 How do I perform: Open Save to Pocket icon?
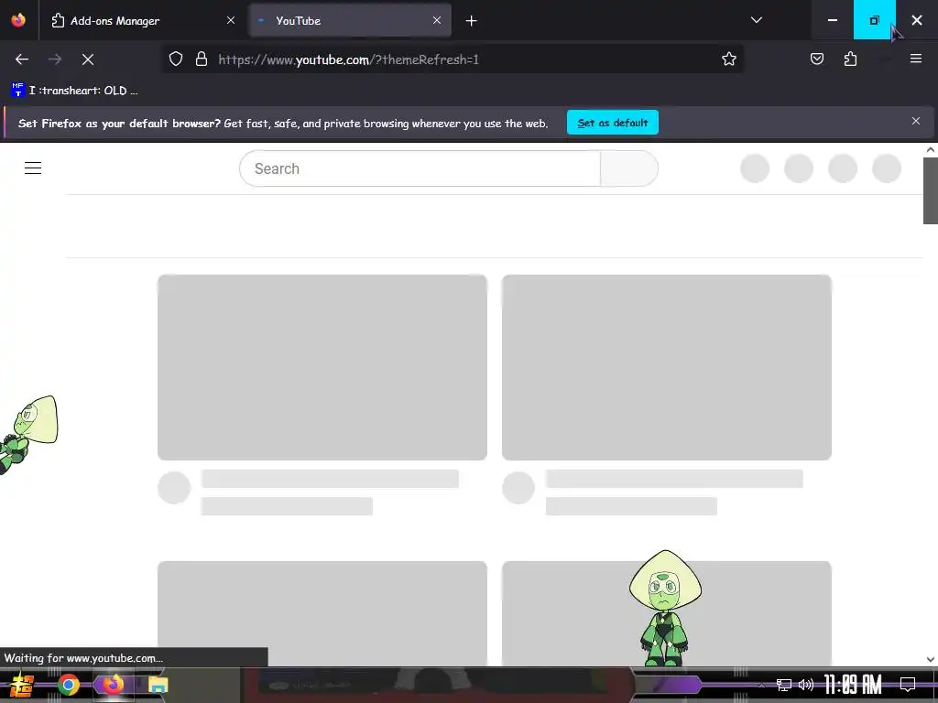tap(817, 59)
